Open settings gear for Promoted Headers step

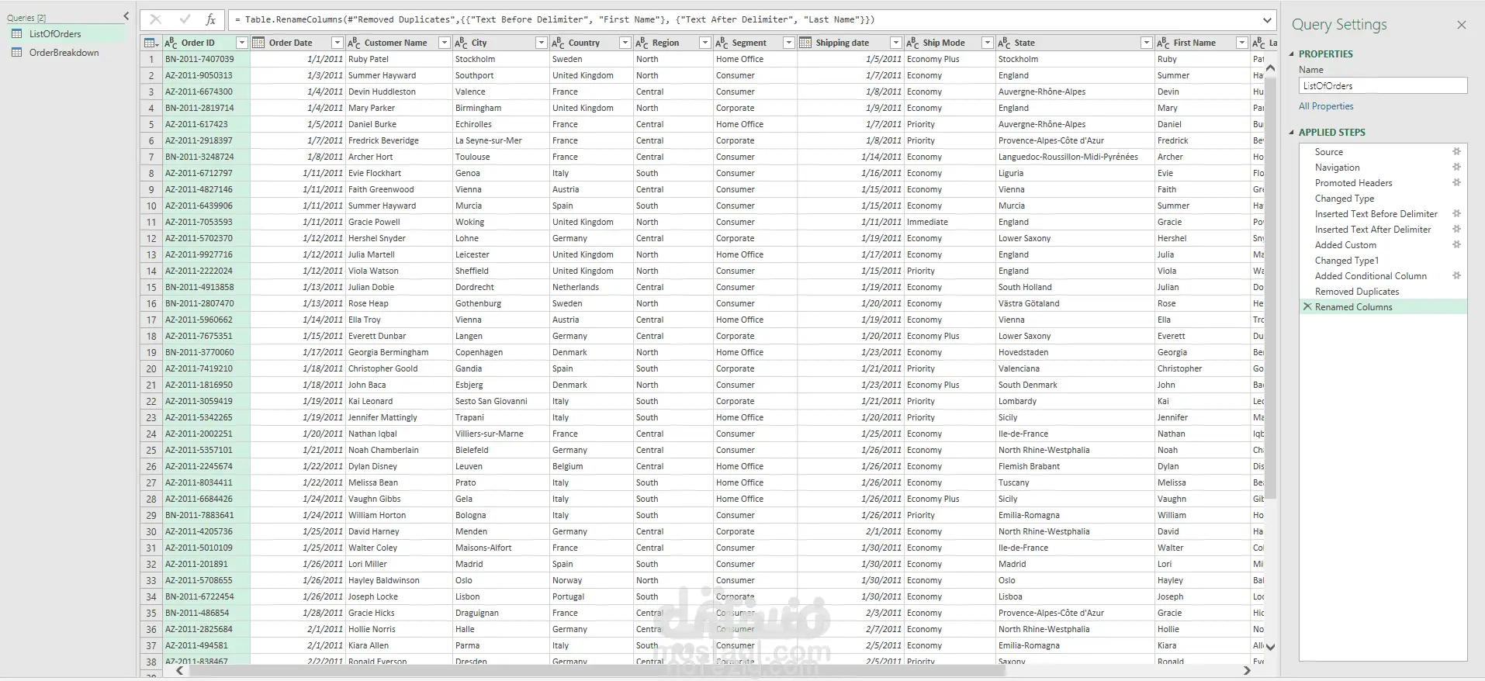tap(1456, 183)
